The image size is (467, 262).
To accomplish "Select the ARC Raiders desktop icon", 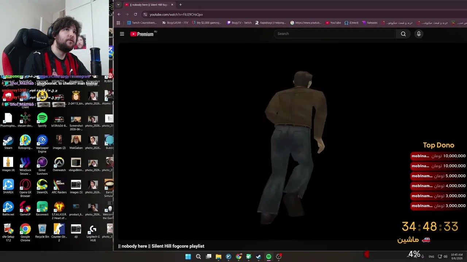I will point(59,187).
